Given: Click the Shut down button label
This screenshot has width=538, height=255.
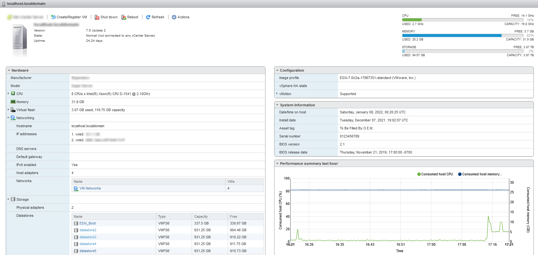Looking at the screenshot, I should click(x=109, y=17).
